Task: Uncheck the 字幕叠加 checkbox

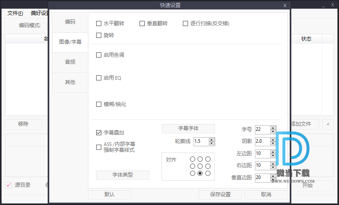Action: tap(99, 132)
